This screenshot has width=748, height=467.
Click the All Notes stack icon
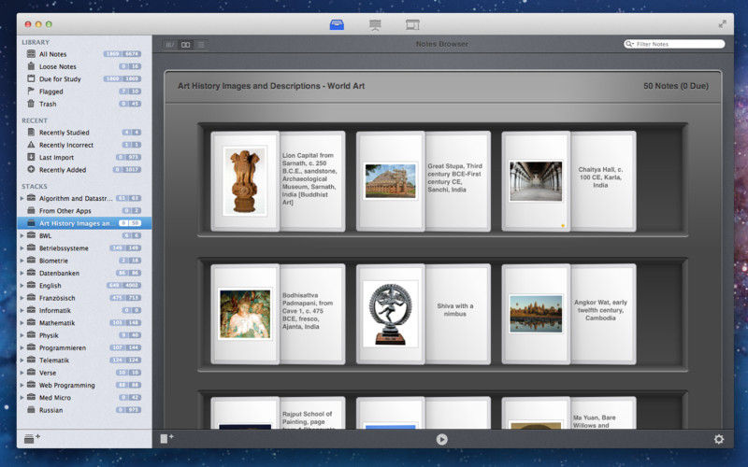[x=31, y=54]
